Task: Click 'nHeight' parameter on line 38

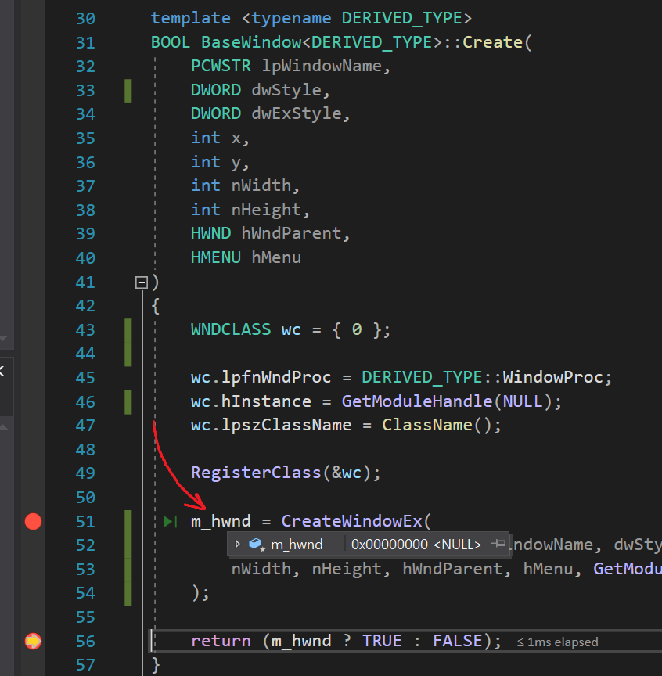Action: click(266, 210)
